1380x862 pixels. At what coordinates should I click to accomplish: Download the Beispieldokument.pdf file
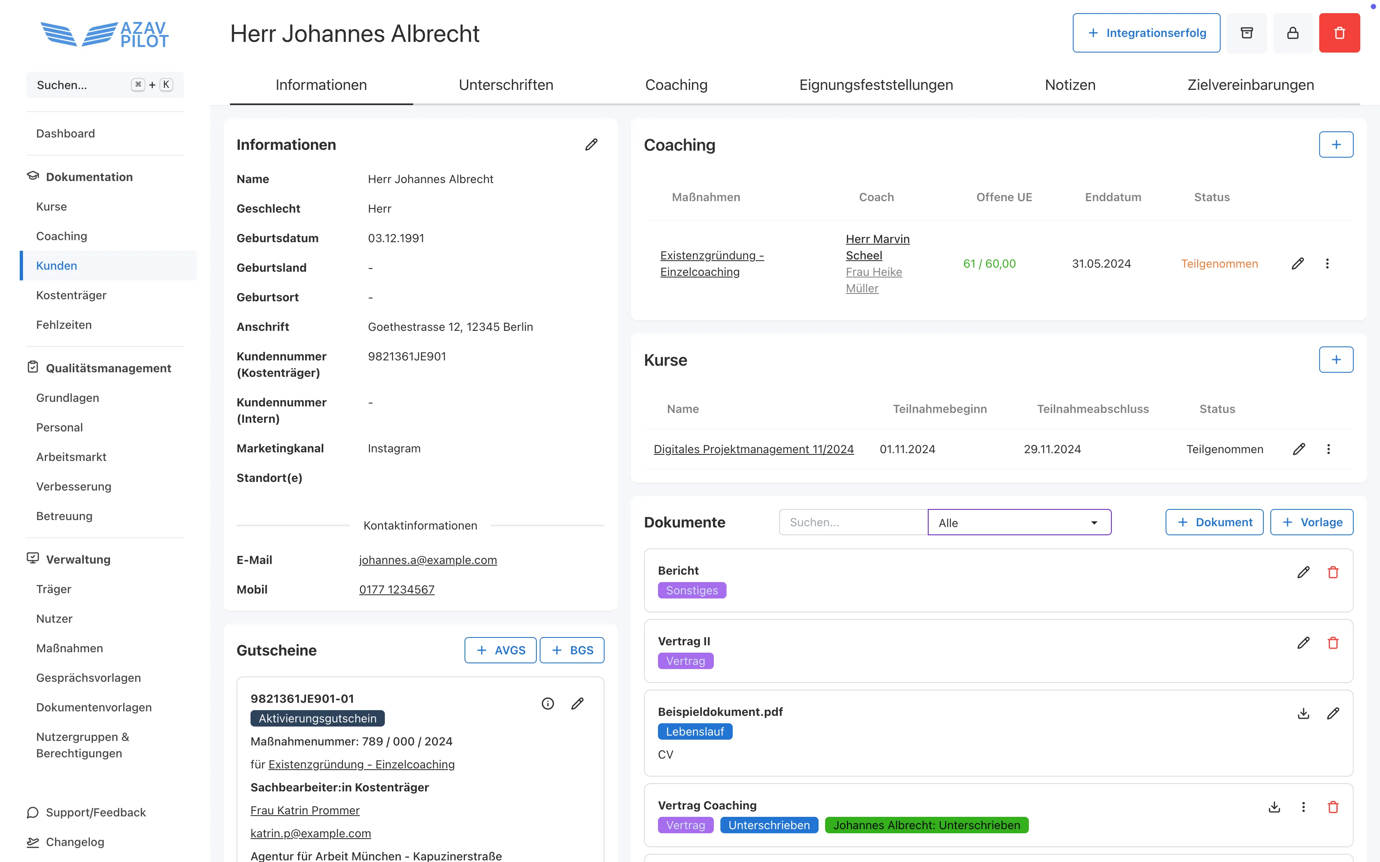tap(1303, 714)
